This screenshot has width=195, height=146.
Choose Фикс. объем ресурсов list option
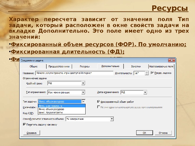[x=62, y=109]
